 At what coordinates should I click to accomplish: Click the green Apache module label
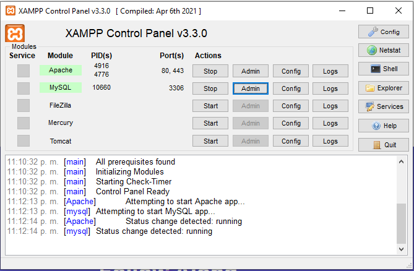coord(61,70)
